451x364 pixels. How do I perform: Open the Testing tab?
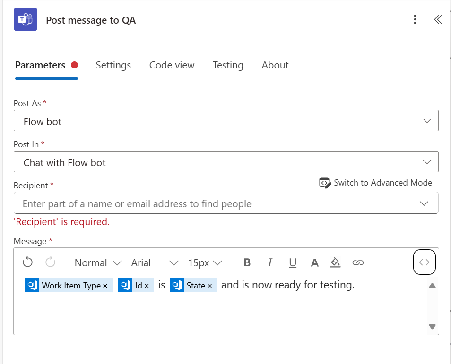(228, 65)
